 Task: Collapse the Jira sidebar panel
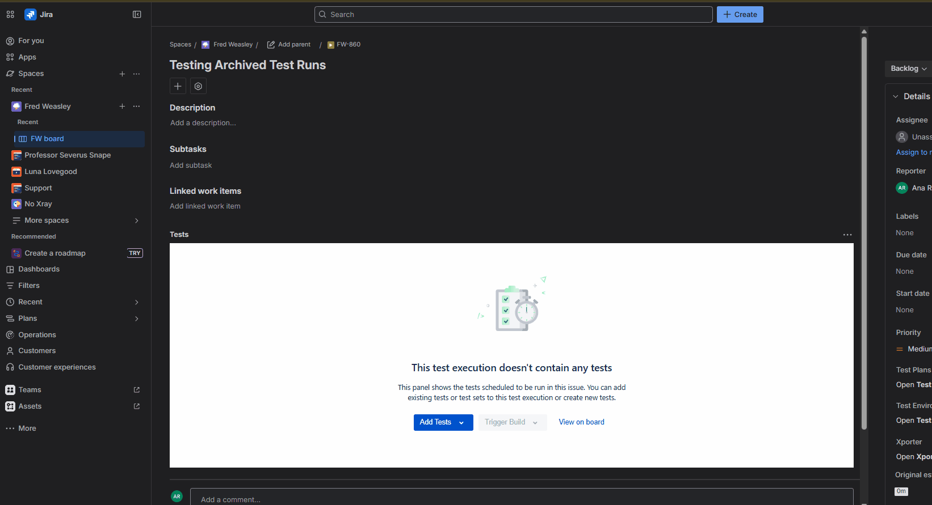pos(137,14)
